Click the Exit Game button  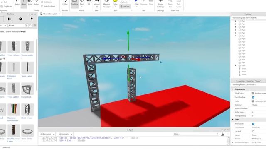(x=179, y=4)
